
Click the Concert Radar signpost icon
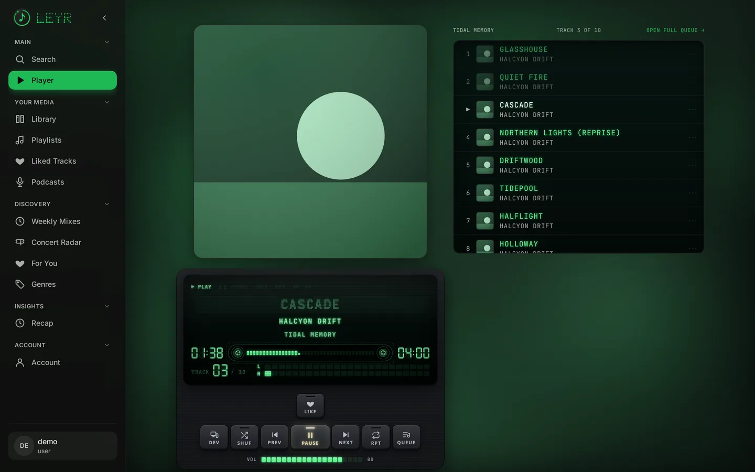(x=20, y=242)
